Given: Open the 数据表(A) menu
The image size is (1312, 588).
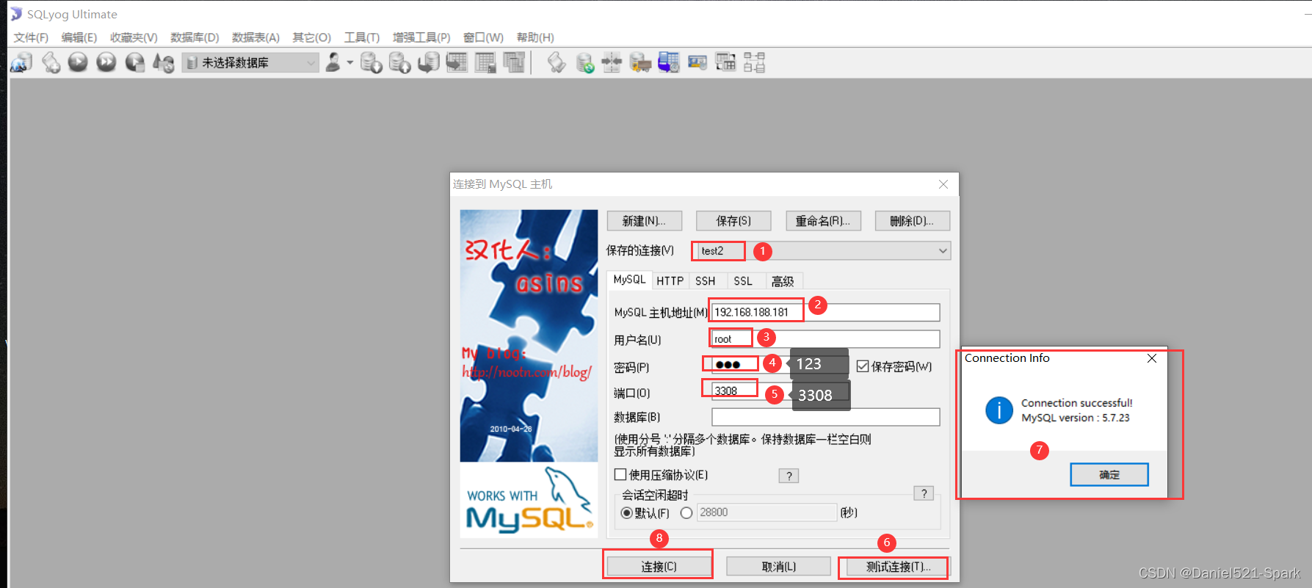Looking at the screenshot, I should (255, 37).
